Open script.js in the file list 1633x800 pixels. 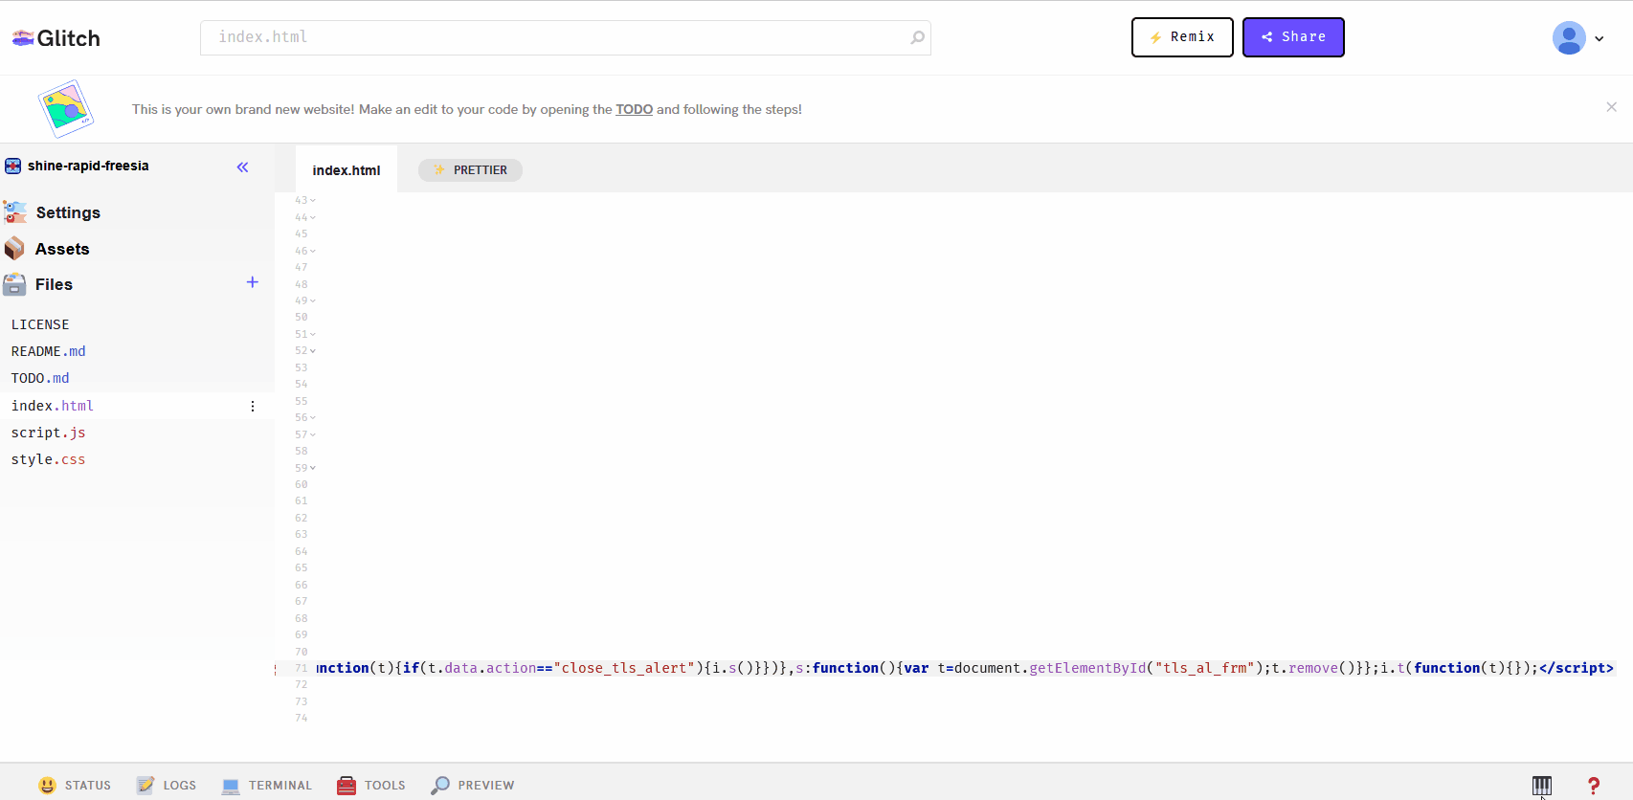(x=48, y=433)
